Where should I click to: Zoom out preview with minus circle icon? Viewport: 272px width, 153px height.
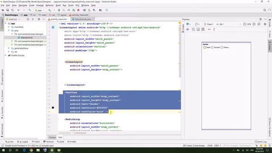(x=245, y=24)
